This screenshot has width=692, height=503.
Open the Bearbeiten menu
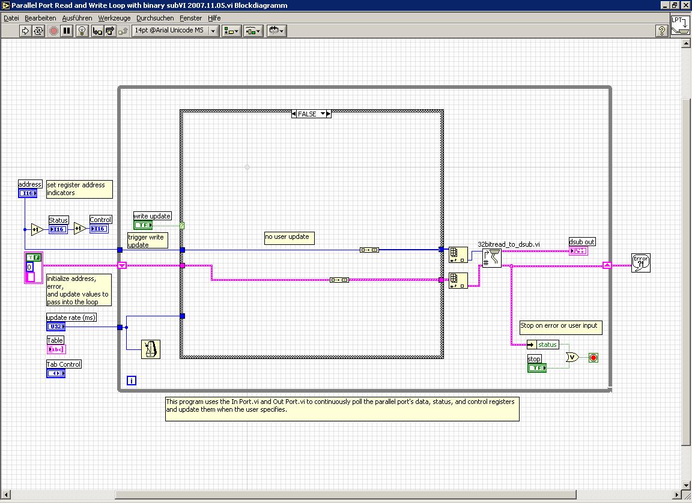(x=40, y=18)
